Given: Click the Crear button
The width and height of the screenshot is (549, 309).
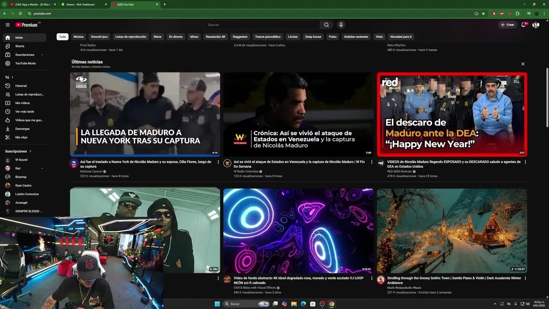Looking at the screenshot, I should coord(507,25).
